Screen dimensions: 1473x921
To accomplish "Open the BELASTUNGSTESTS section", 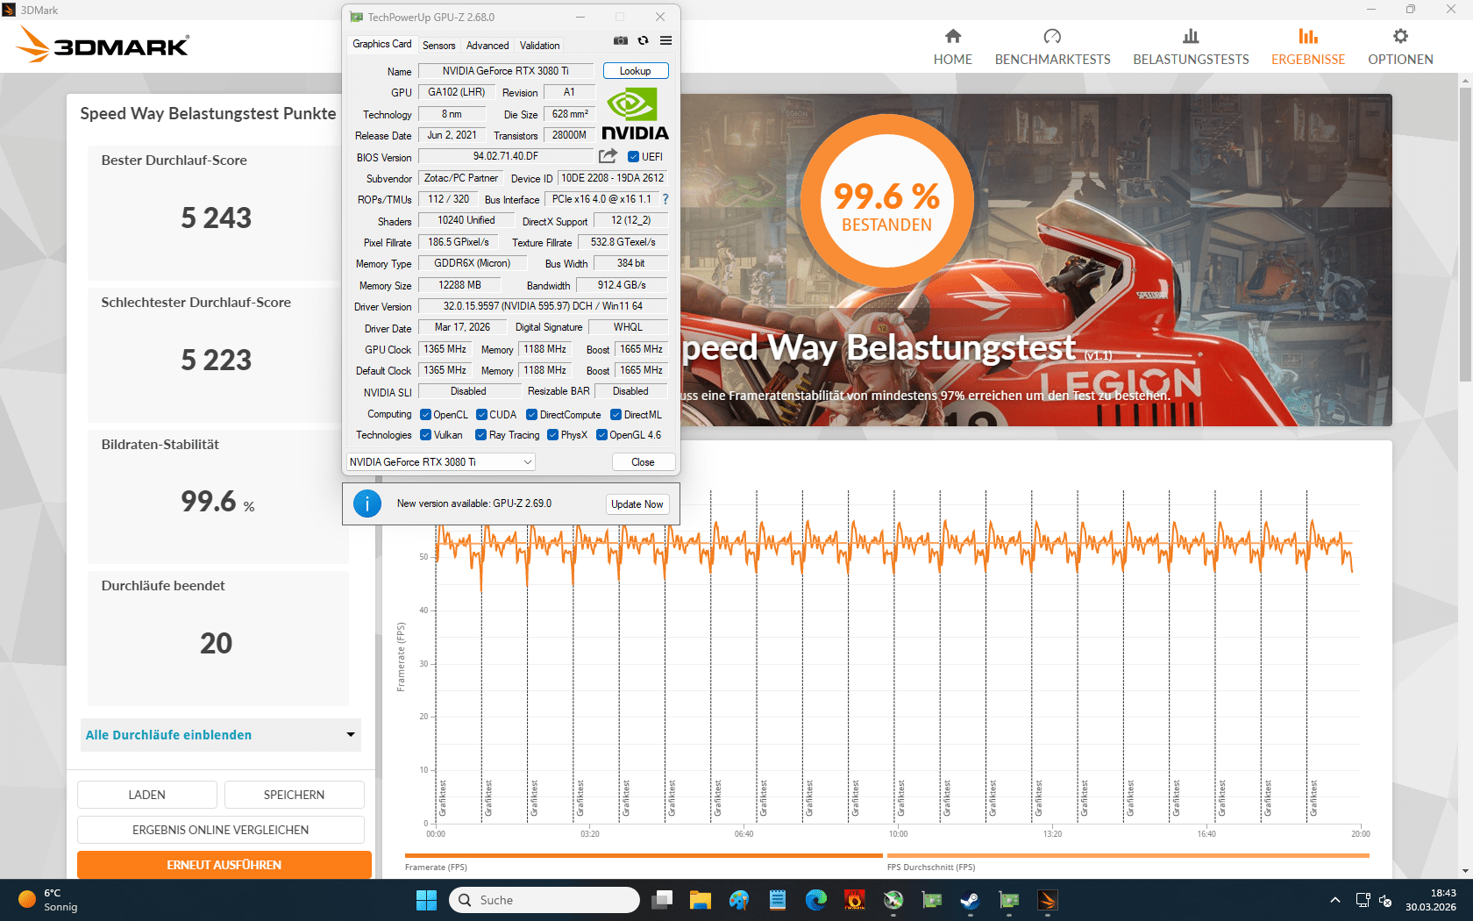I will (x=1191, y=46).
